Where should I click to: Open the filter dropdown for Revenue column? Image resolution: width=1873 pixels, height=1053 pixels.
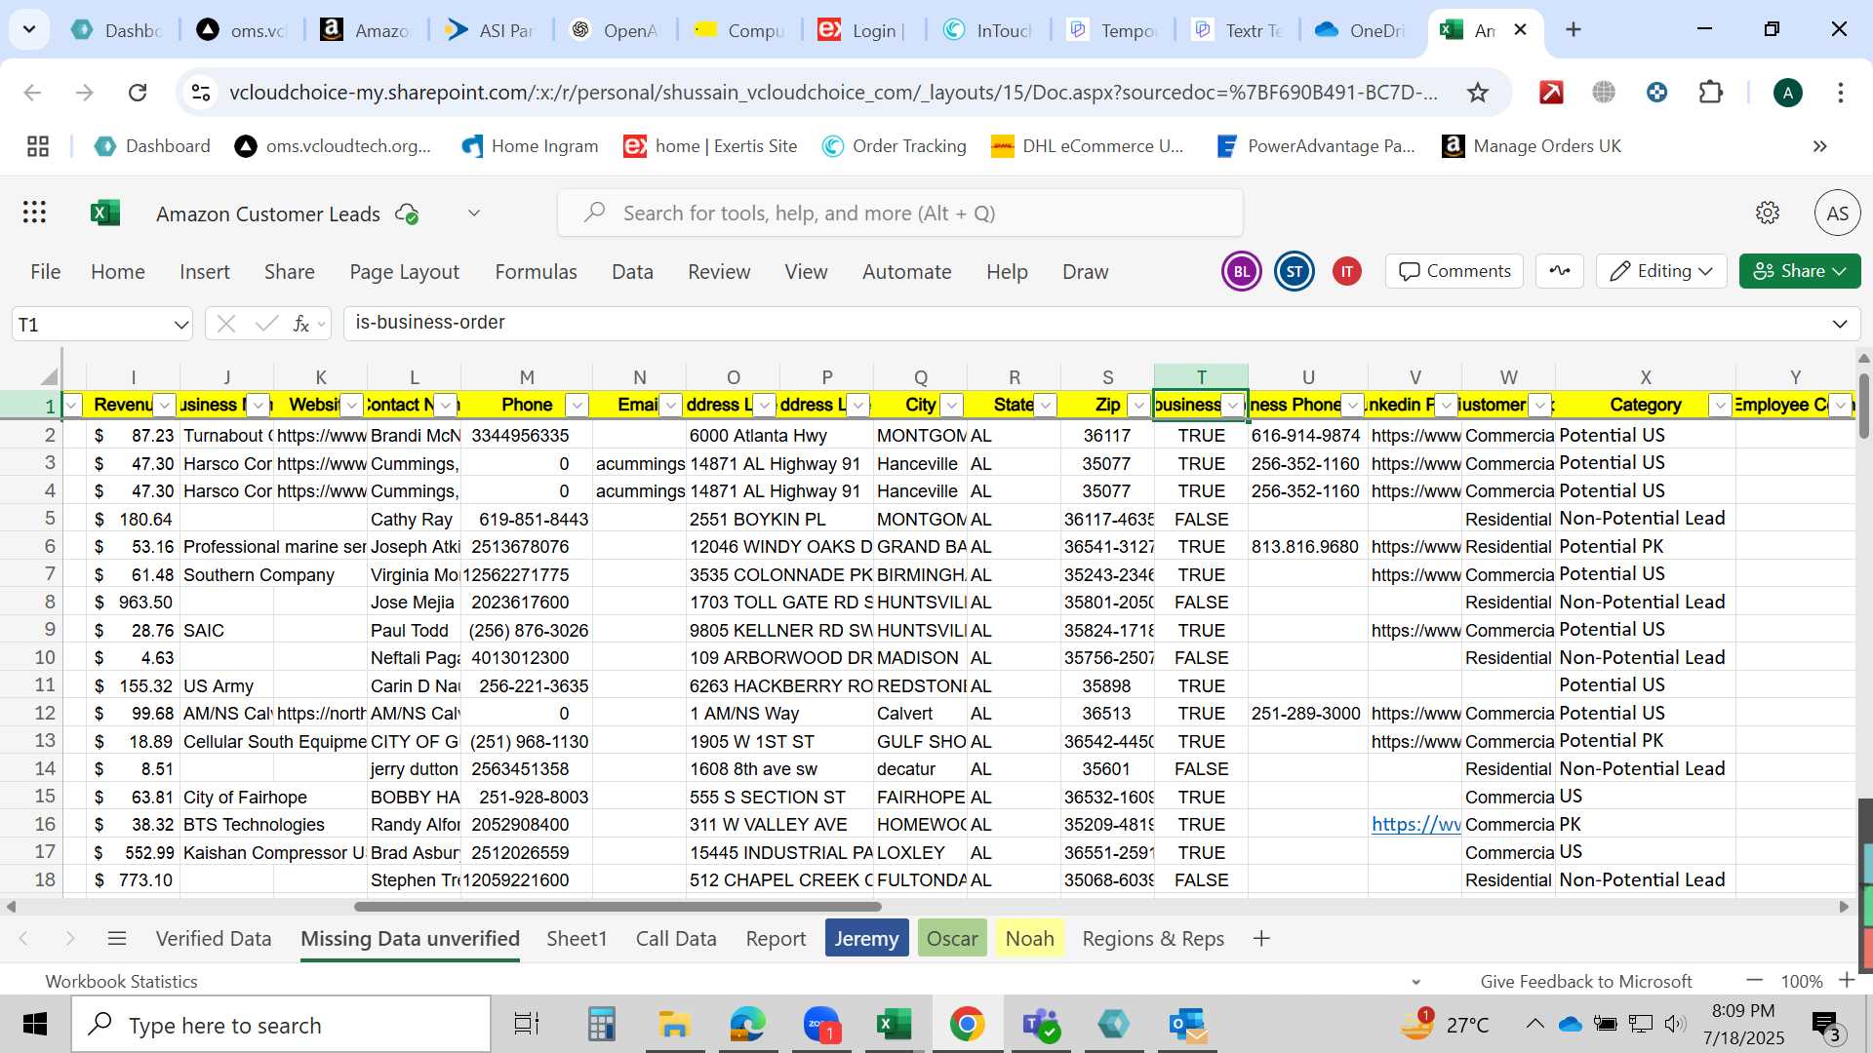click(x=165, y=405)
